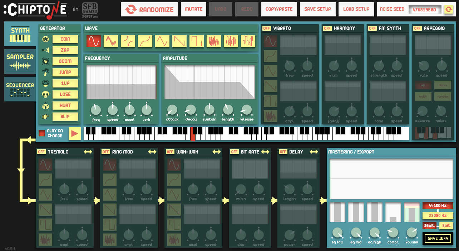Select the 1UP mushroom preset

65,83
